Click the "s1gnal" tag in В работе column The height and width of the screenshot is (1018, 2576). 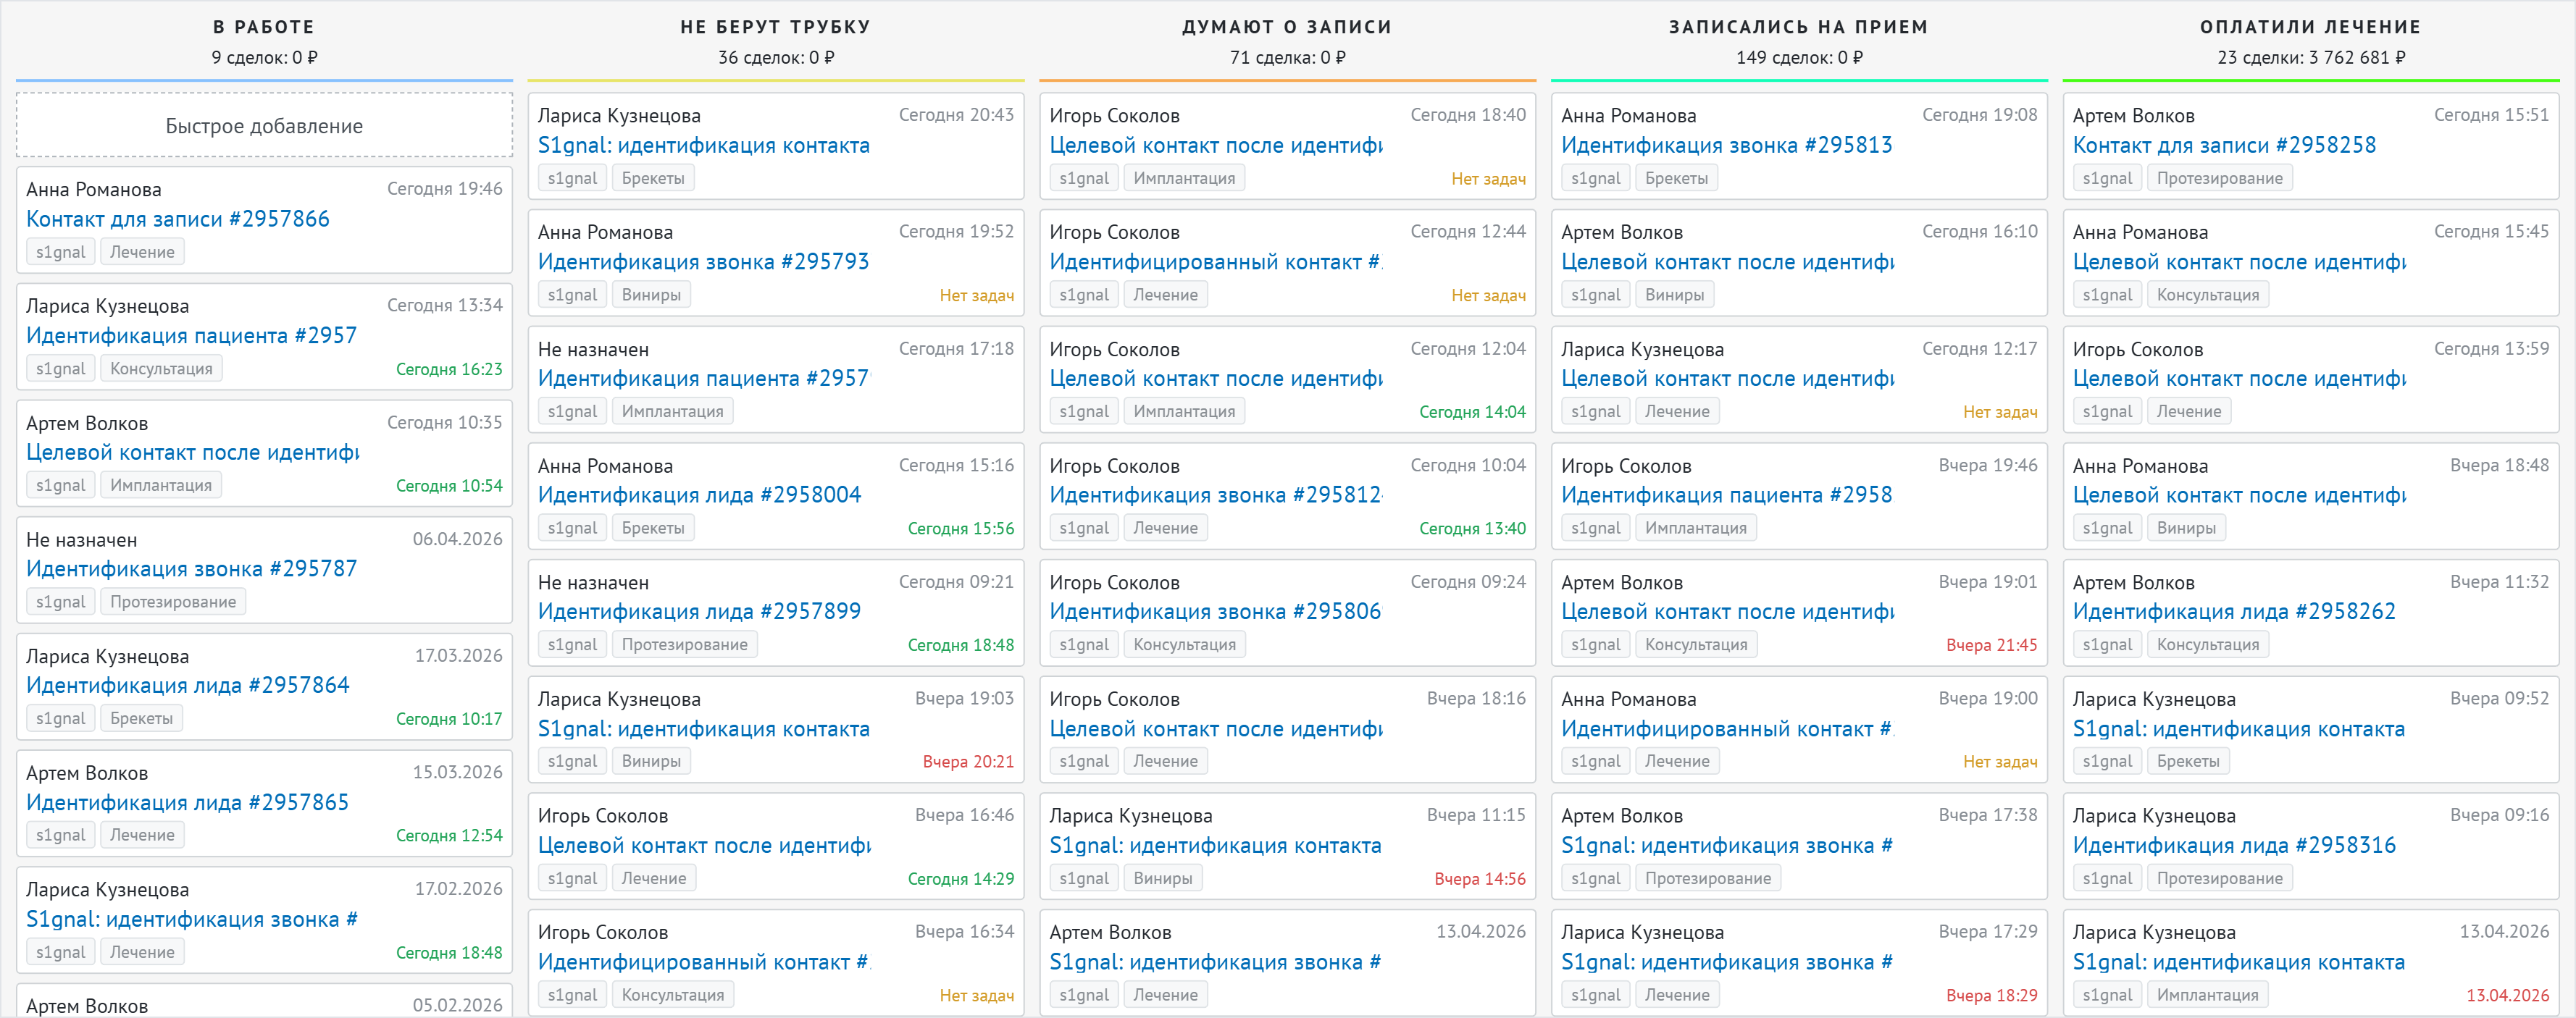(x=60, y=251)
